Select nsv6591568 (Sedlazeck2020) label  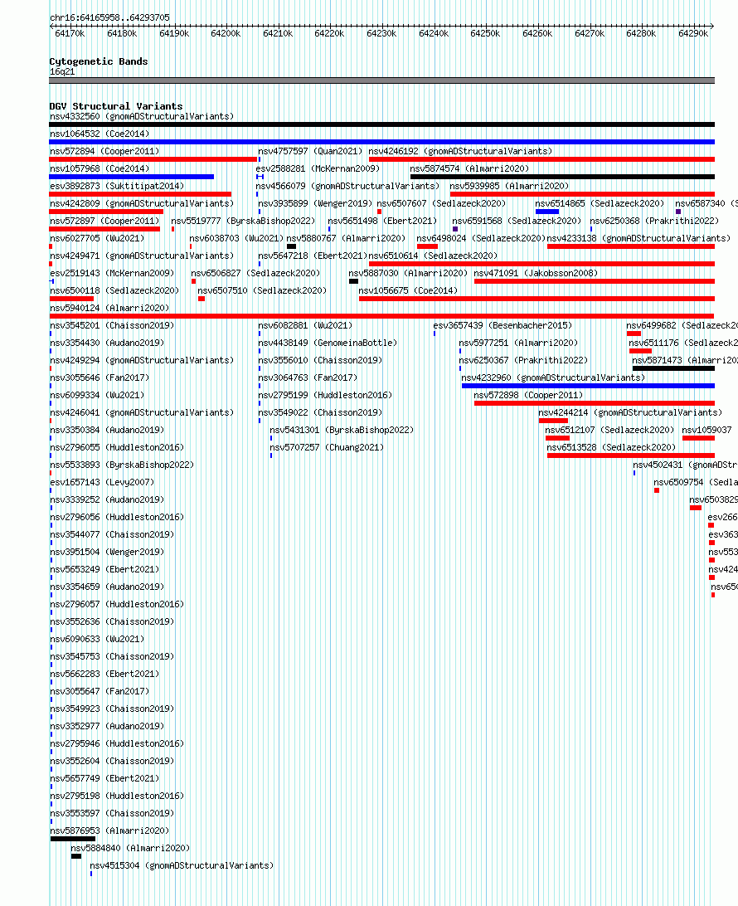pos(517,220)
